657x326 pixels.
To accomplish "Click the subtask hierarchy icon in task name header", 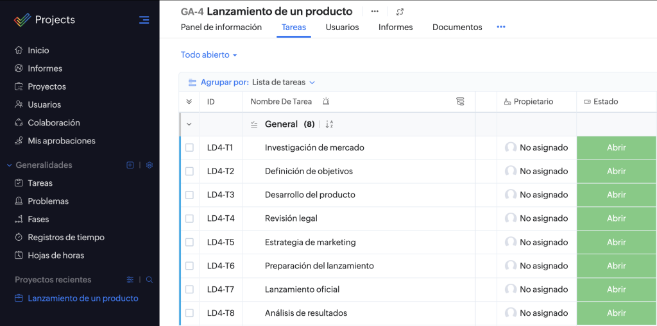I will pos(460,101).
